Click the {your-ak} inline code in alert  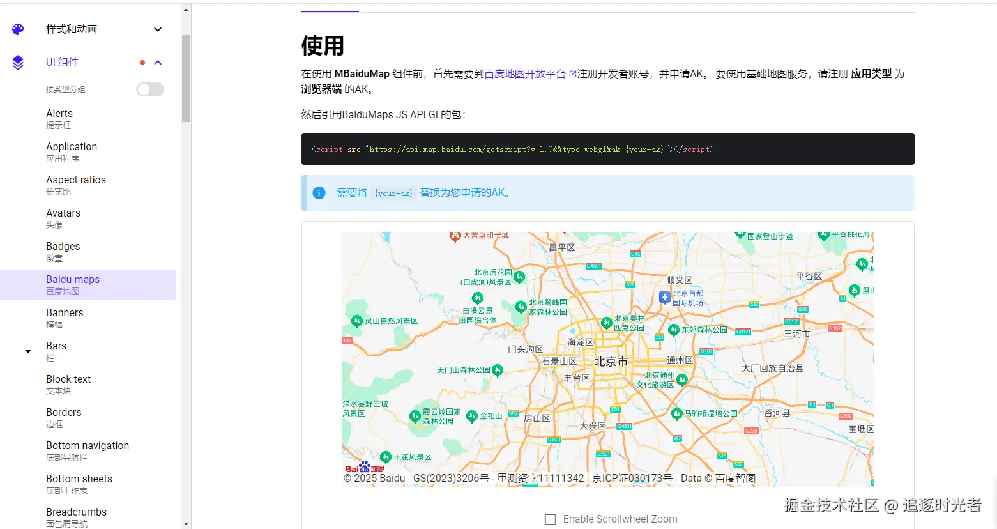pos(393,193)
